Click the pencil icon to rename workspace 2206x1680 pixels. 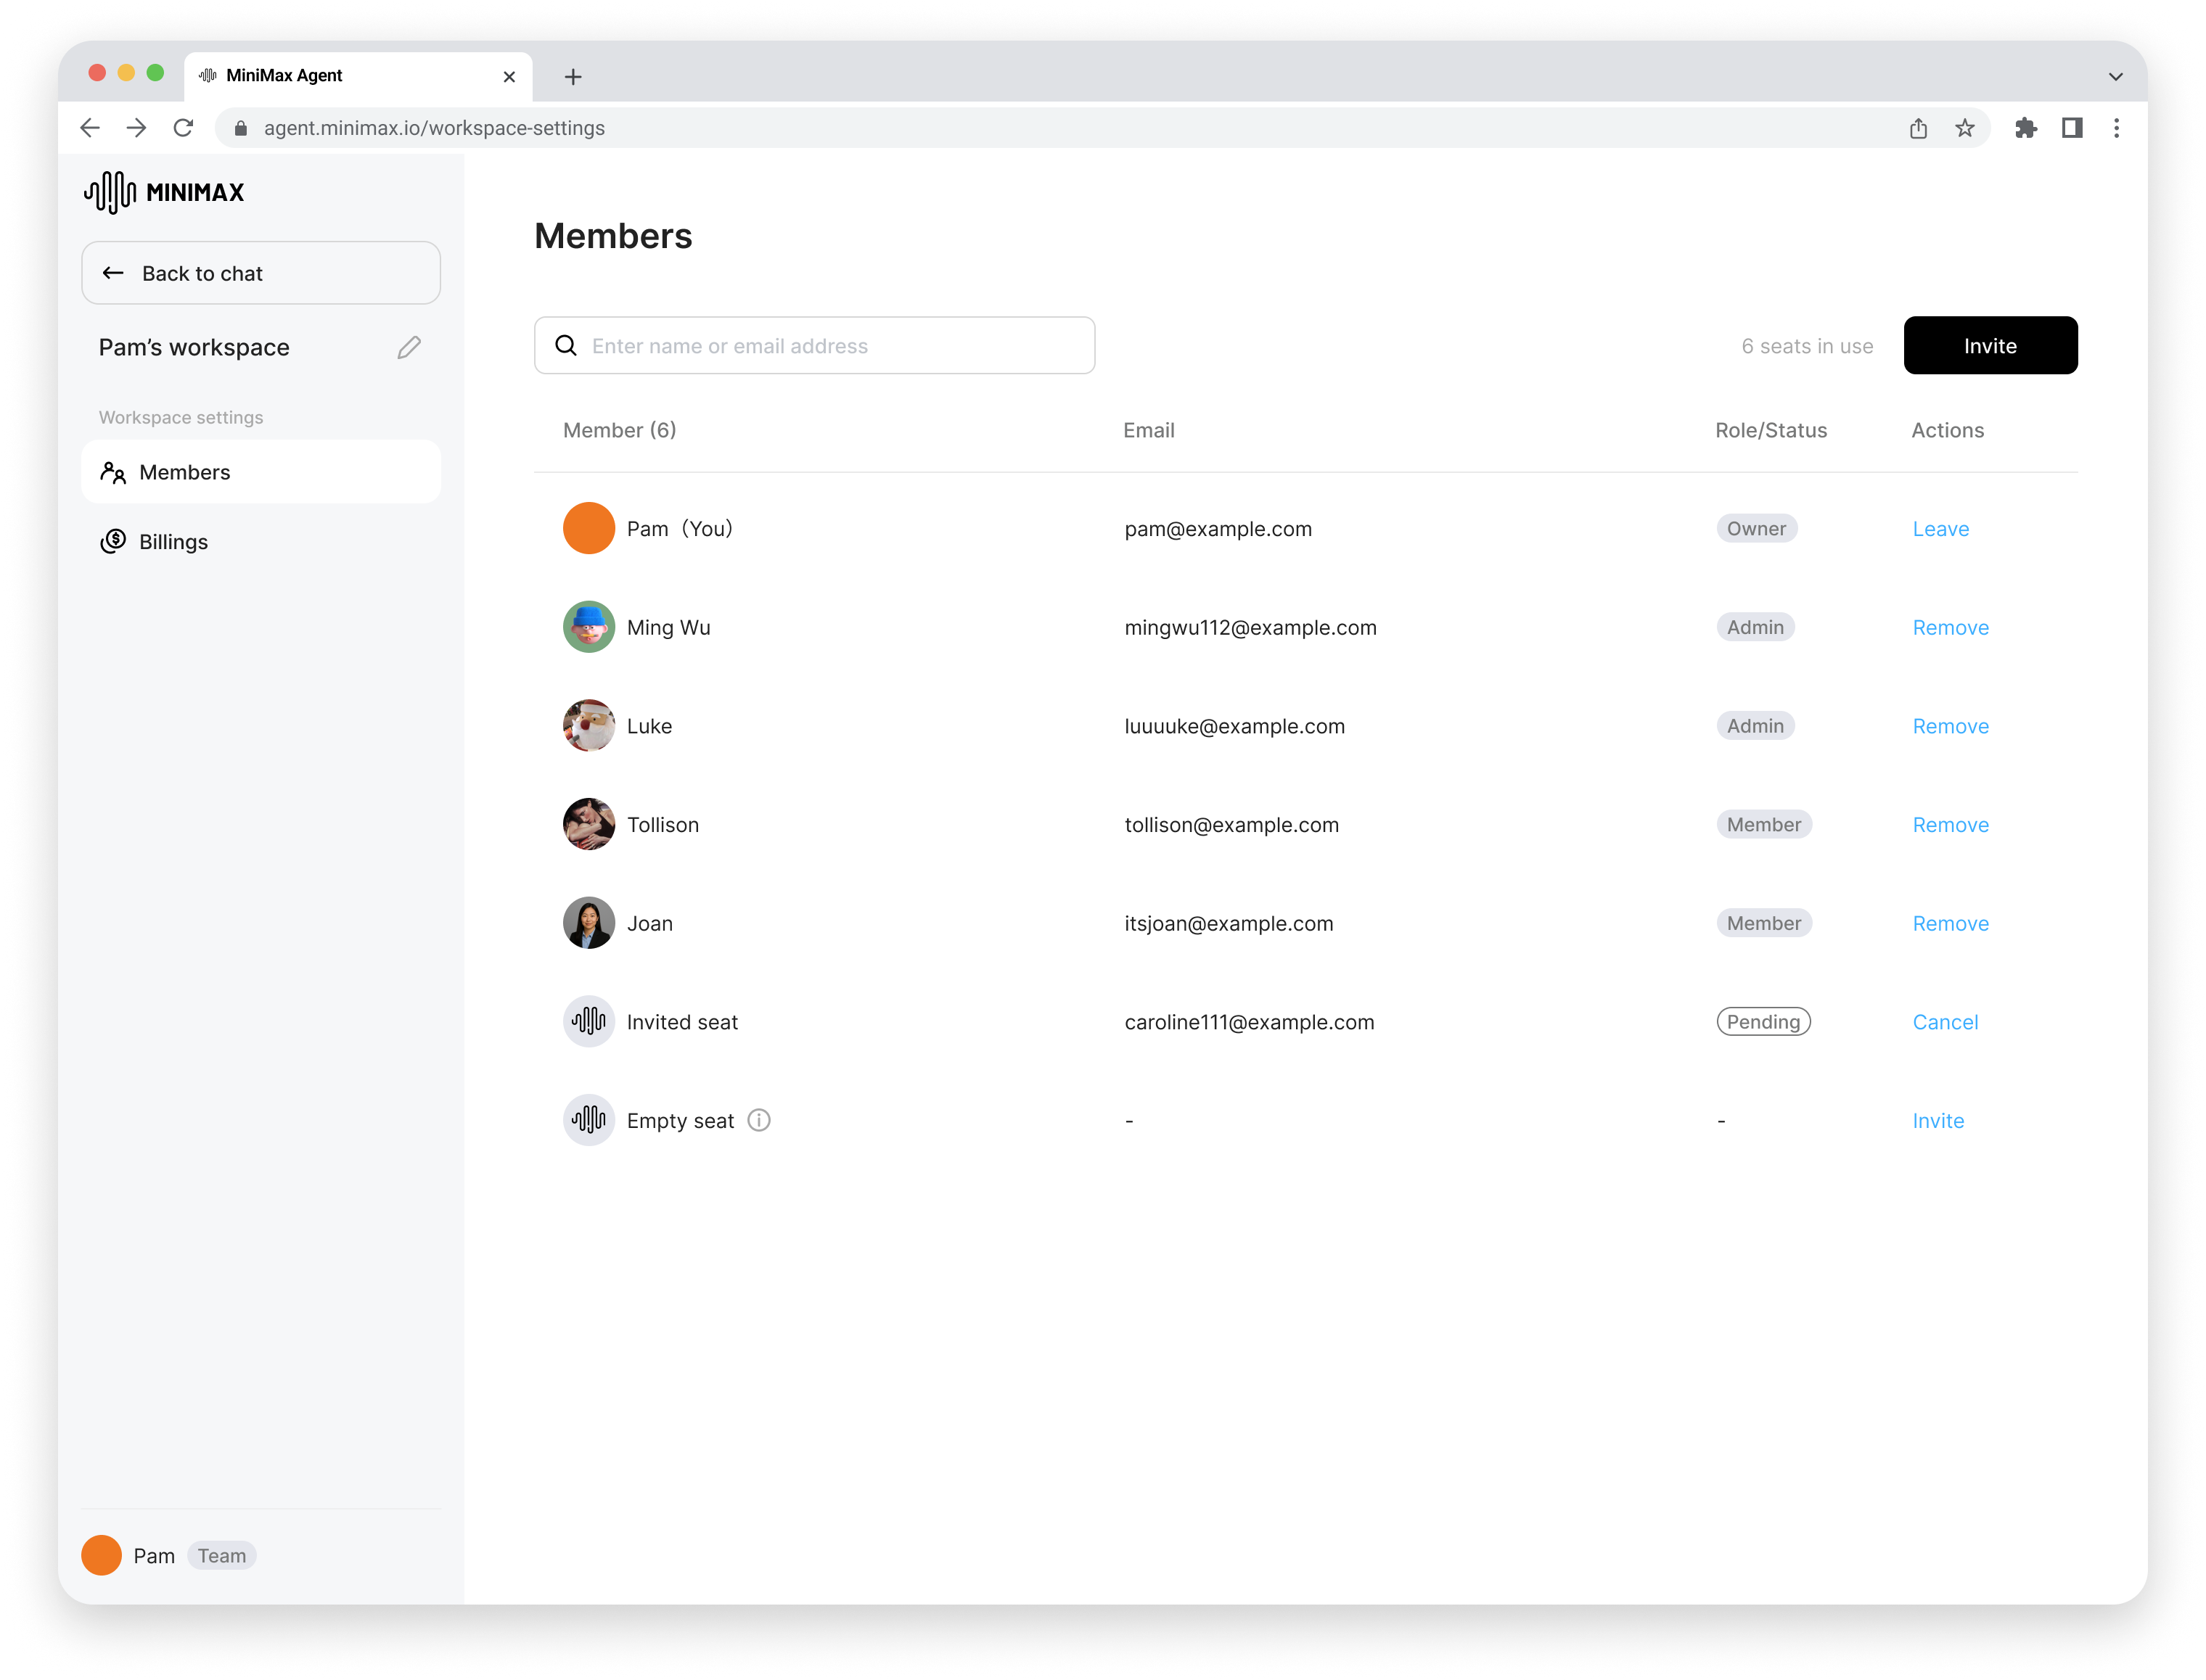pos(409,347)
